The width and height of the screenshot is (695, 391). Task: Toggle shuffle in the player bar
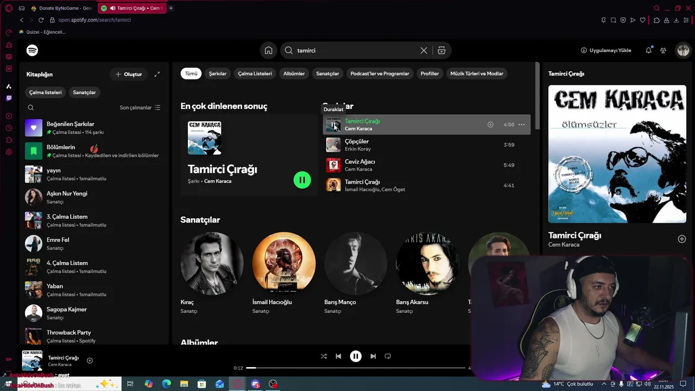324,356
